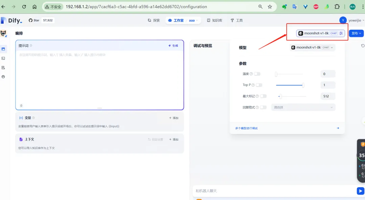The image size is (365, 200).
Task: Expand the 回复格式 select dropdown
Action: click(x=303, y=107)
